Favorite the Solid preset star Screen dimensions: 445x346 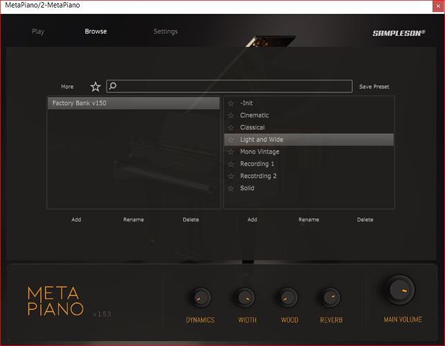[x=230, y=188]
